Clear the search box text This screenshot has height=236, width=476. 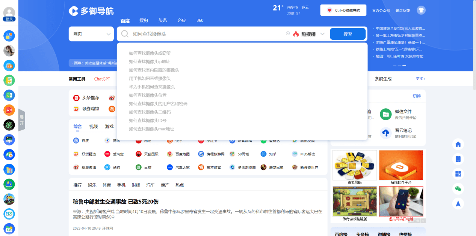pos(288,34)
